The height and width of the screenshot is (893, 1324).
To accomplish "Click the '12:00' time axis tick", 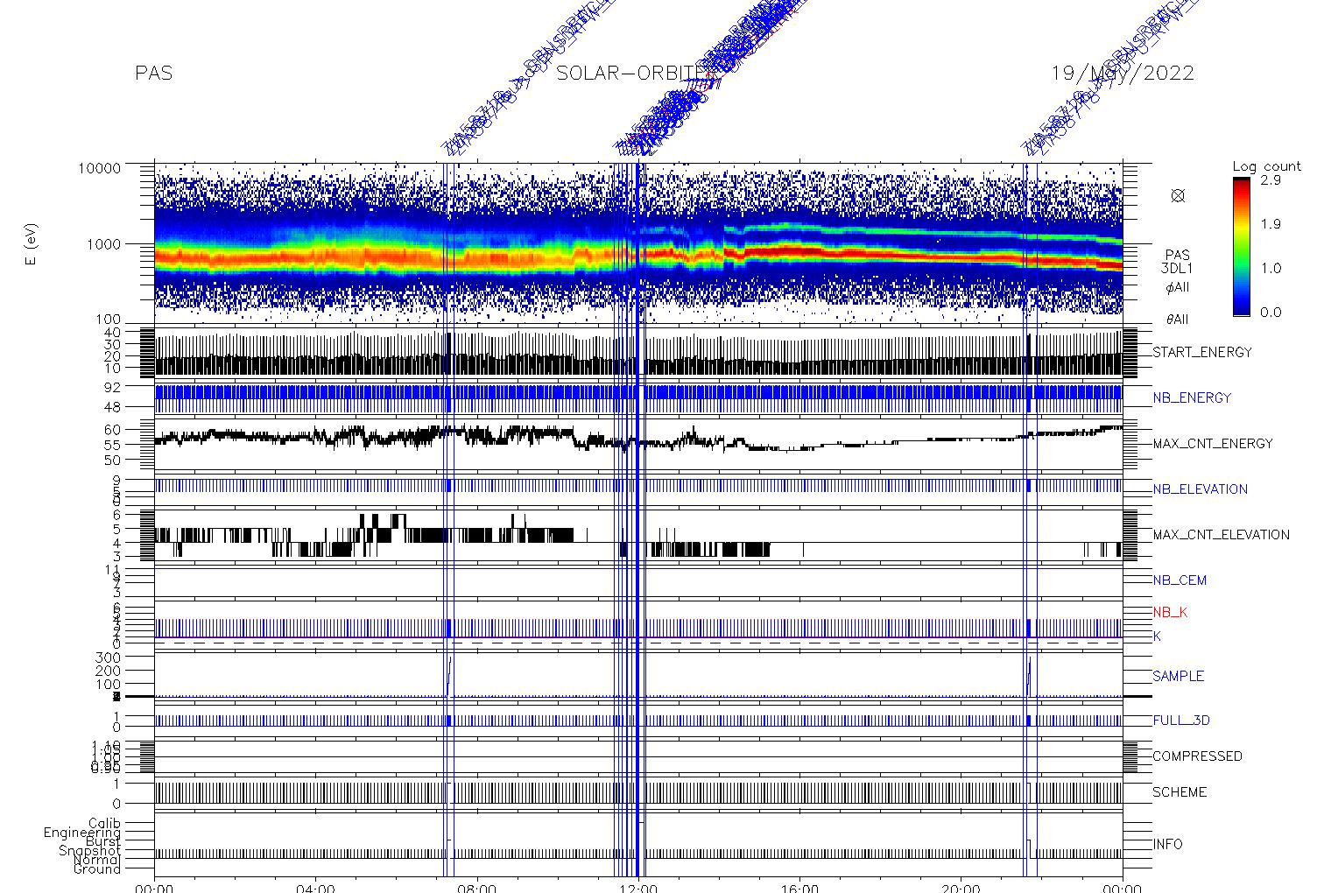I will coord(638,888).
